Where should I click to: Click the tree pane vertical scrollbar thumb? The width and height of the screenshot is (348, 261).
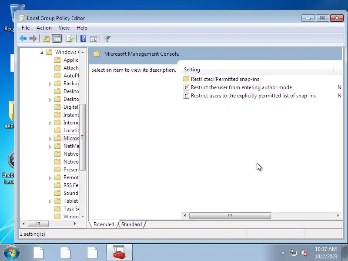(x=83, y=137)
